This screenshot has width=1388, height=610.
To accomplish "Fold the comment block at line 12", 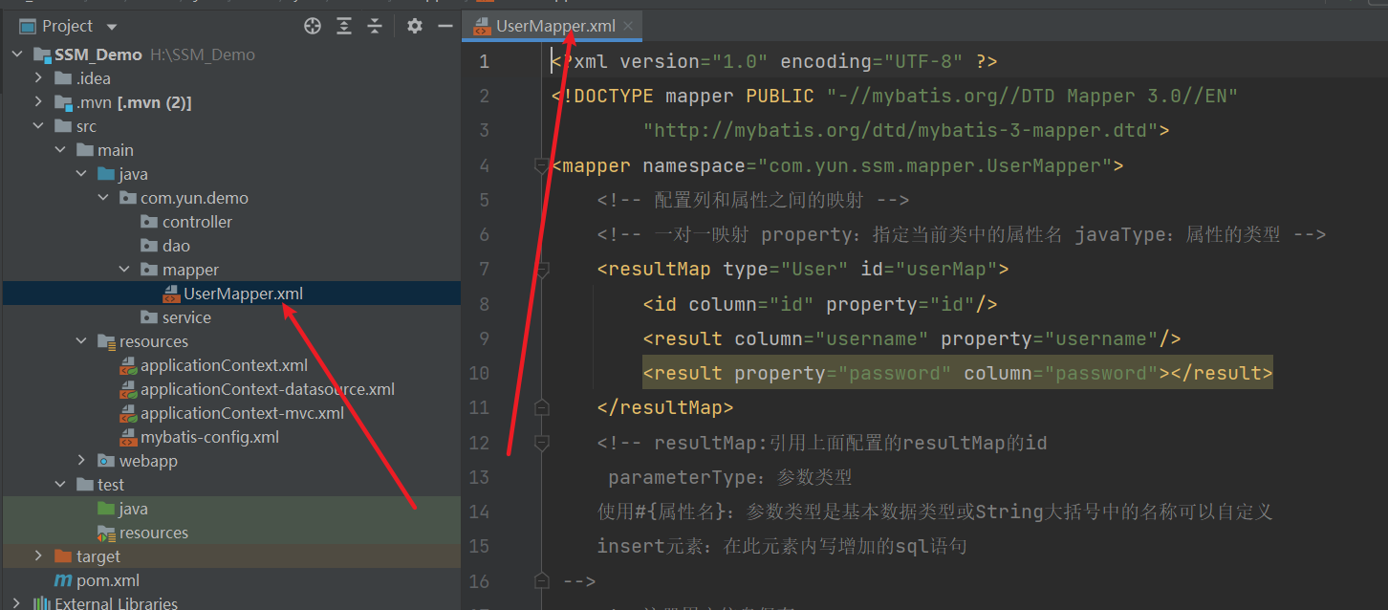I will tap(542, 444).
